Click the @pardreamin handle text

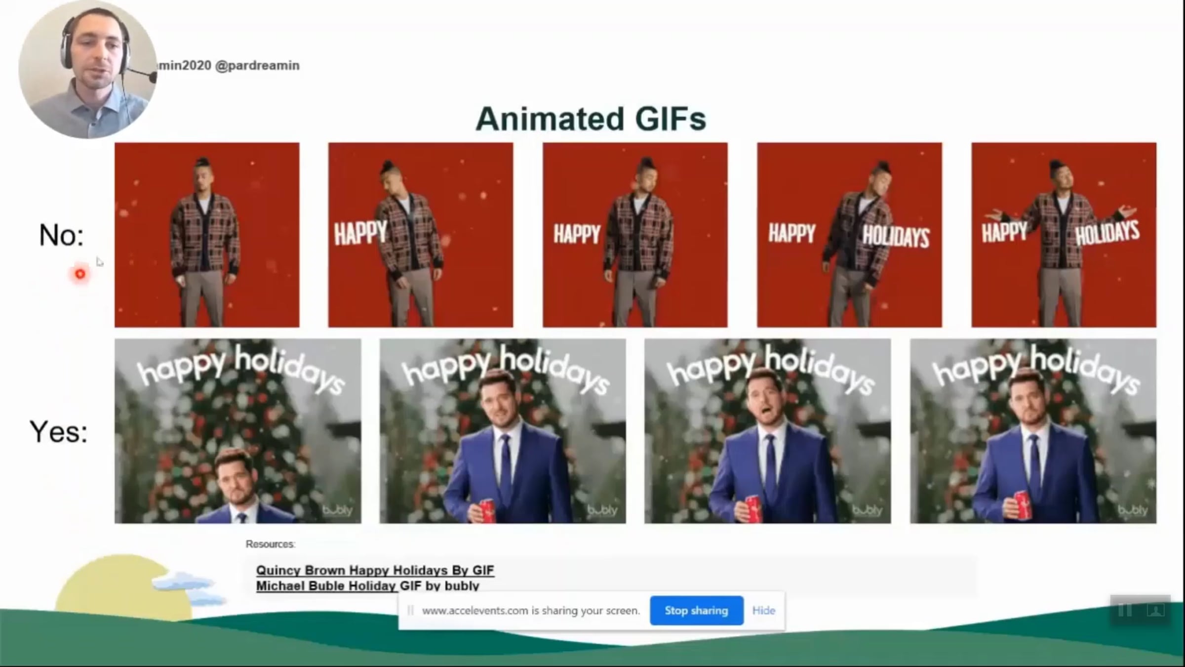click(257, 66)
